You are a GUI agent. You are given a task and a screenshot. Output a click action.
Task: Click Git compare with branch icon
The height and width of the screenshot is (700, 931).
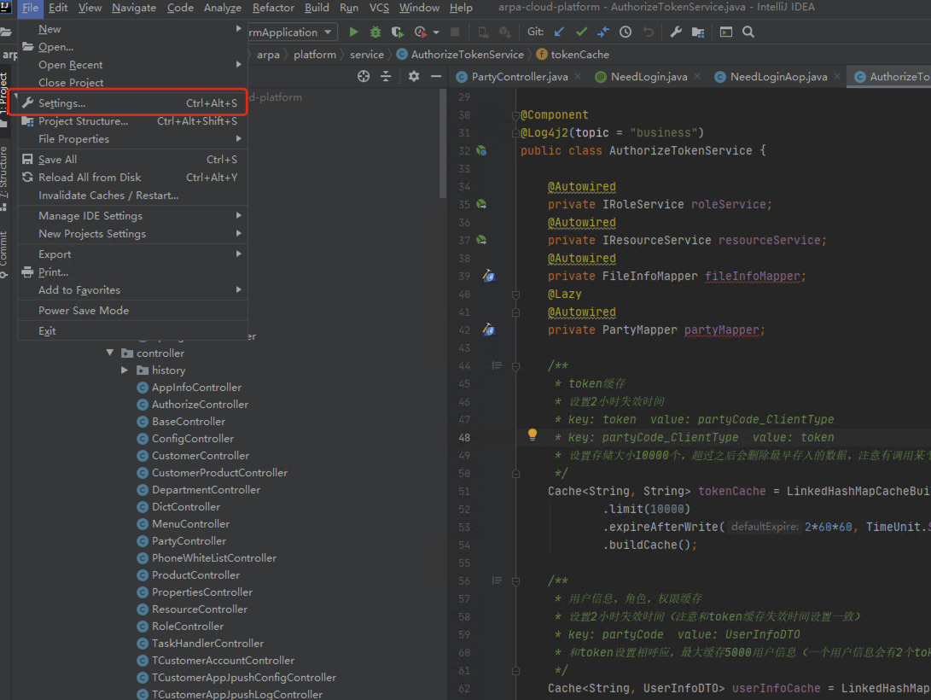[x=603, y=32]
